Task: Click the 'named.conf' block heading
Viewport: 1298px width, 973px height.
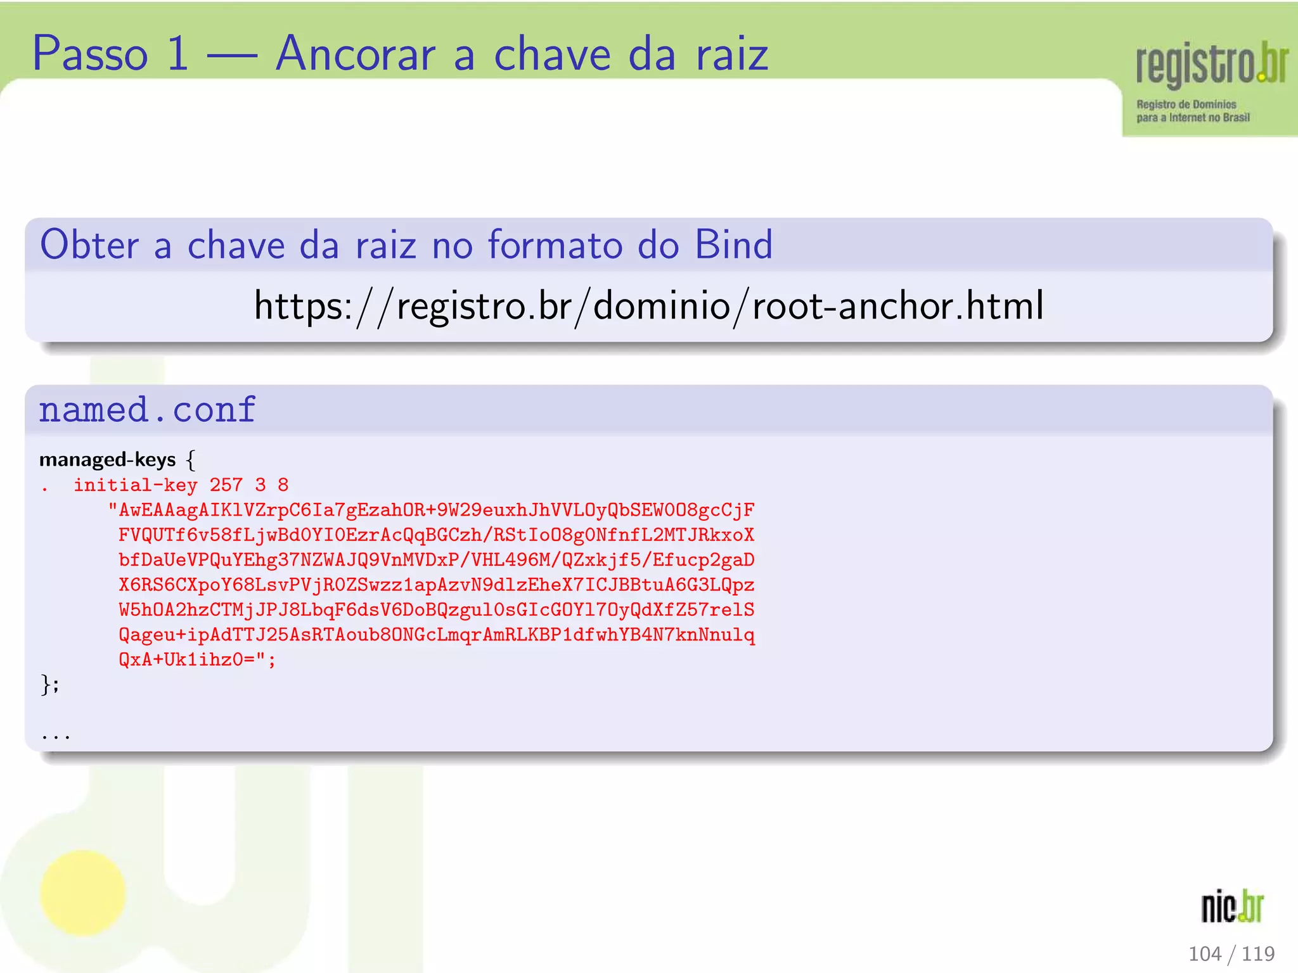Action: pos(147,409)
